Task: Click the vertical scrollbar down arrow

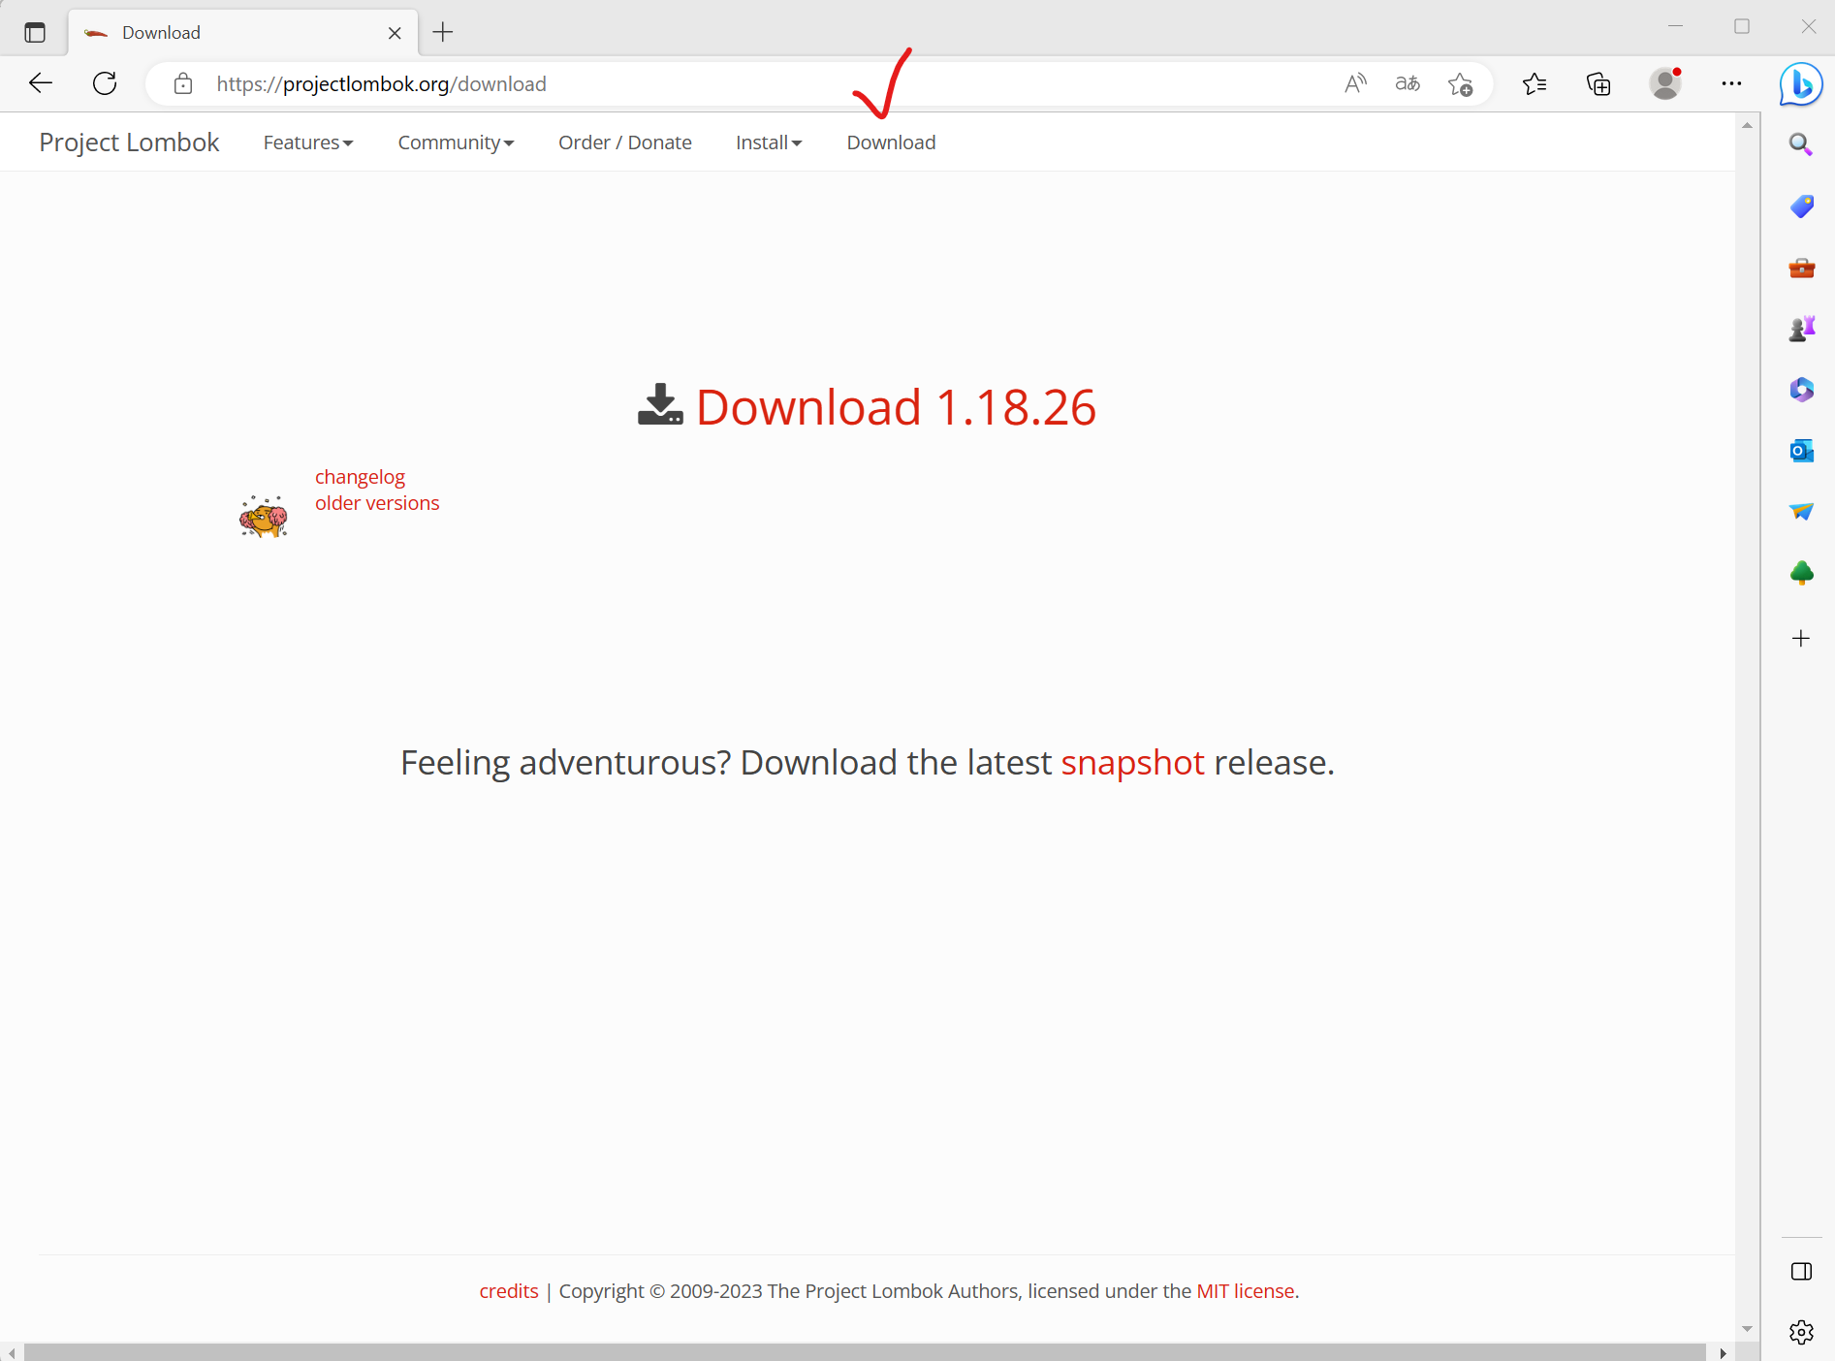Action: point(1747,1329)
